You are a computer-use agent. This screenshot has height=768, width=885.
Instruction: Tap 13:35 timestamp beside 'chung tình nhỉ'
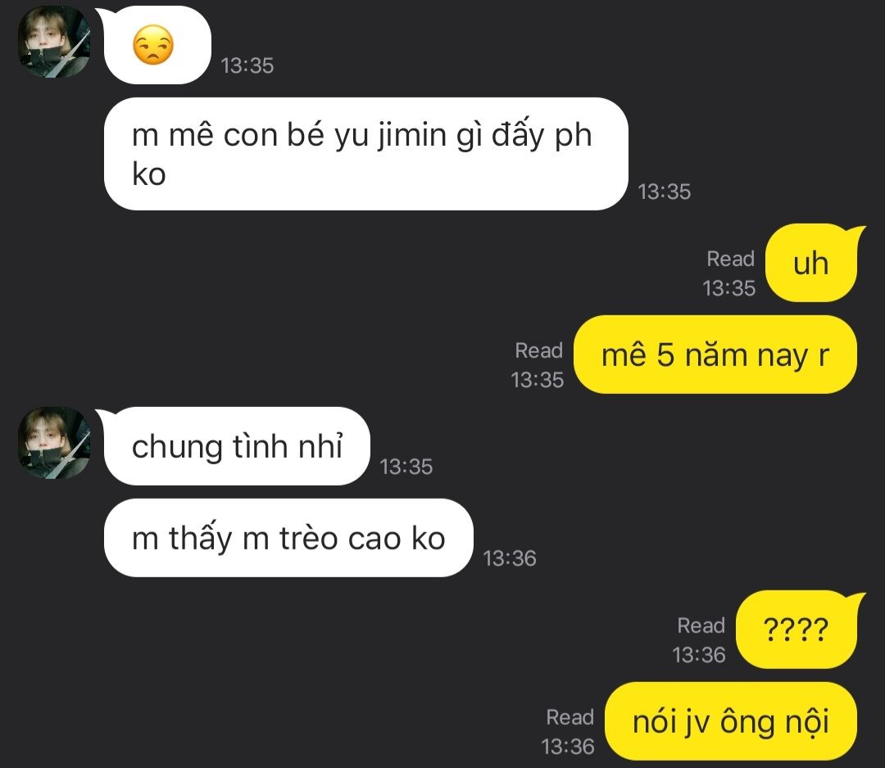click(x=406, y=467)
